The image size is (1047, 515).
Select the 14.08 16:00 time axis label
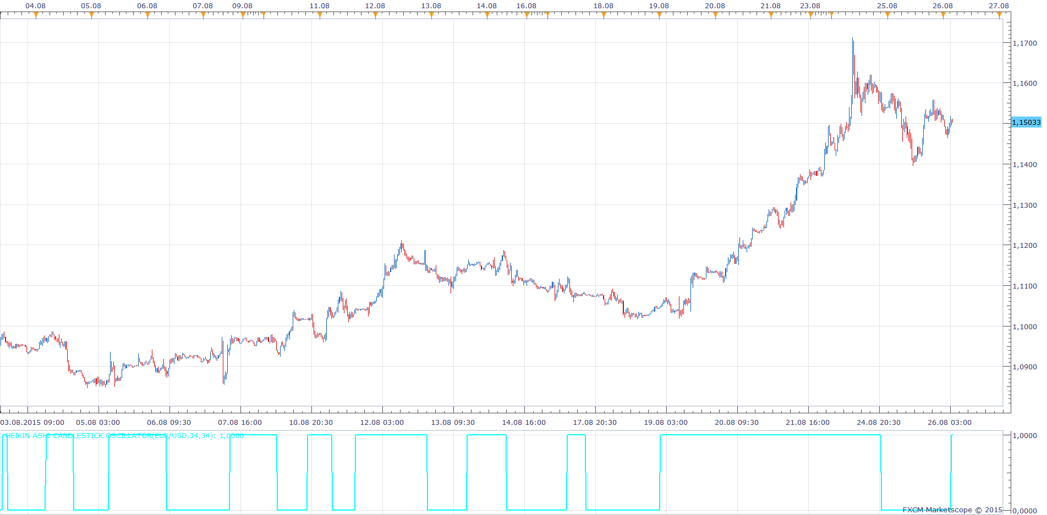524,423
